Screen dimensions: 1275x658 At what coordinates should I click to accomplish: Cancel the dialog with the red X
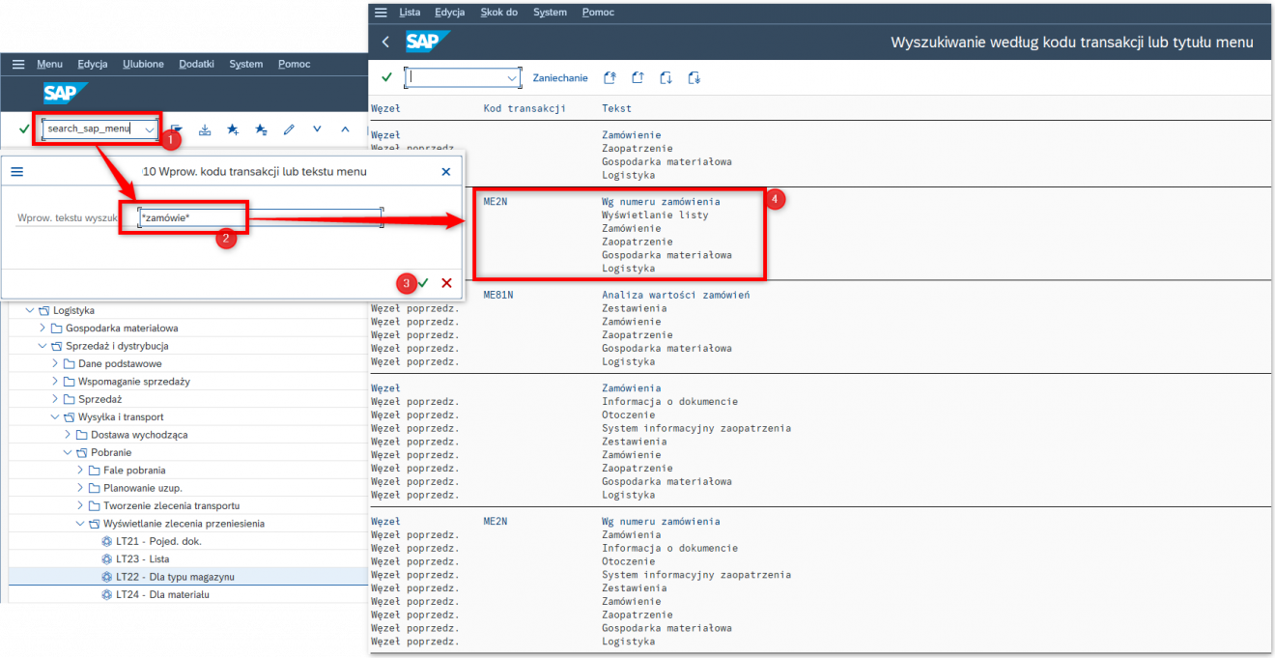coord(445,283)
